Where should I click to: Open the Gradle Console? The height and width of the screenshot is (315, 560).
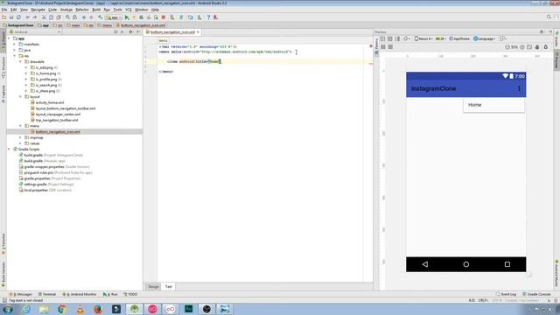tap(536, 294)
